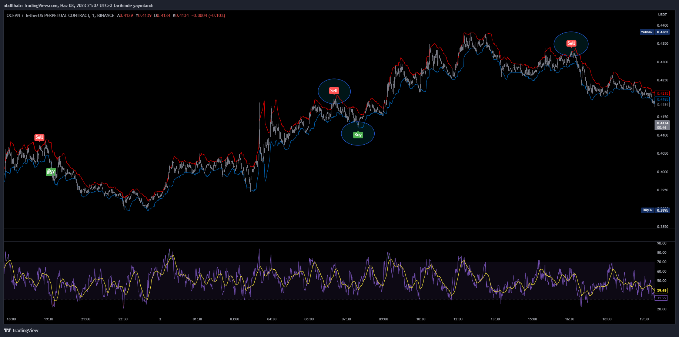
Task: Click the 0.3850 price axis tick
Action: pos(662,227)
